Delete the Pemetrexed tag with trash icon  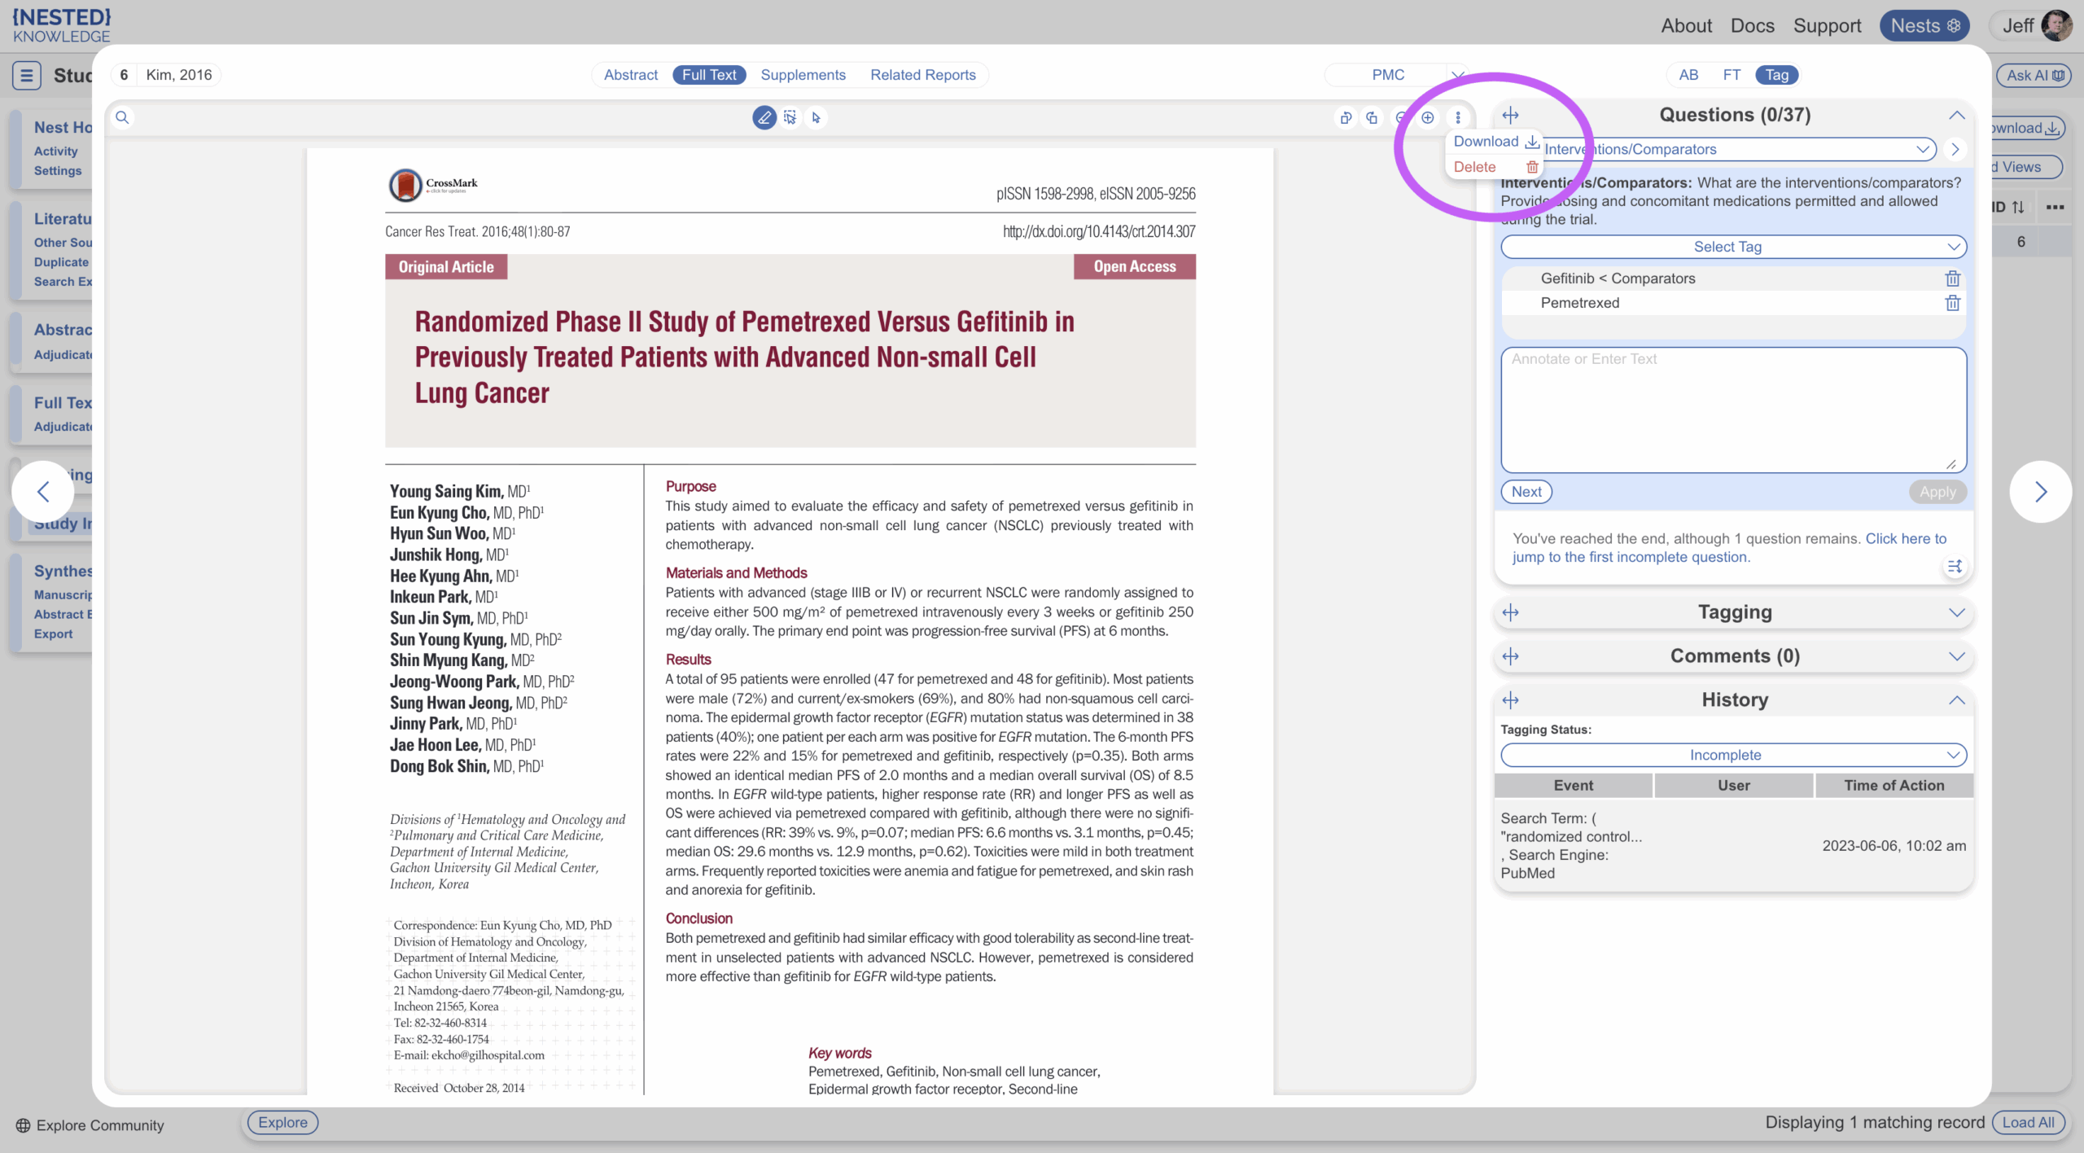(1952, 303)
